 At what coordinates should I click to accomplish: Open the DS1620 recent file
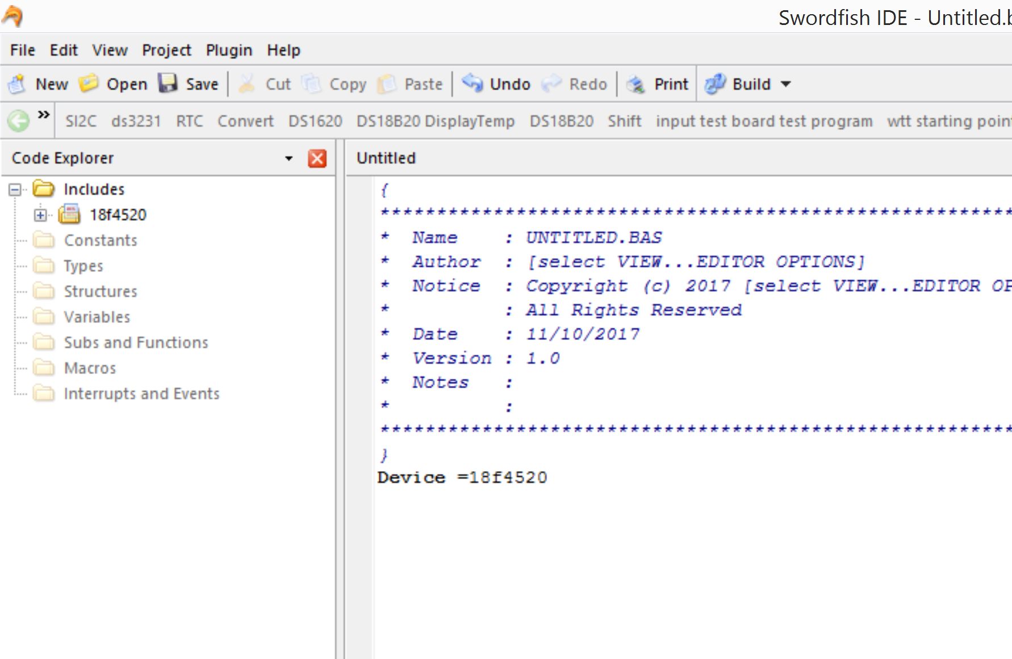(315, 121)
